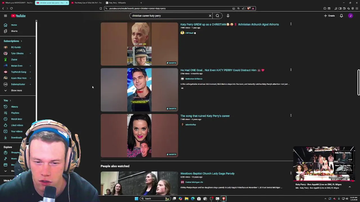This screenshot has width=360, height=202.
Task: Open a new browser tab
Action: tap(141, 3)
